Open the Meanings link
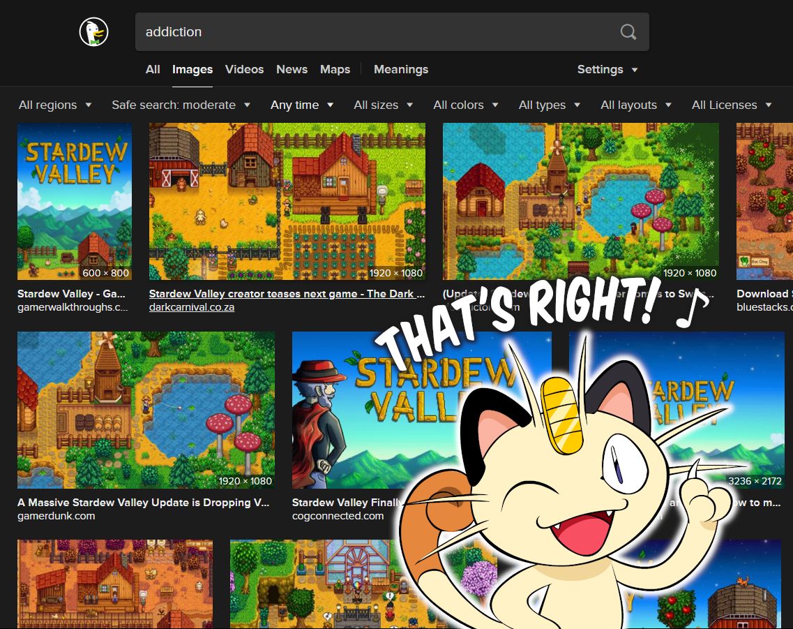Viewport: 793px width, 629px height. tap(401, 69)
